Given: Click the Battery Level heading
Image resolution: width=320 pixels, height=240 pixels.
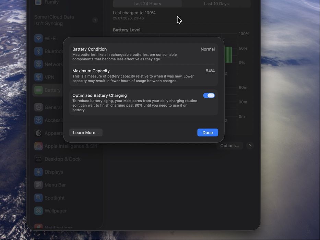Looking at the screenshot, I should [x=127, y=30].
